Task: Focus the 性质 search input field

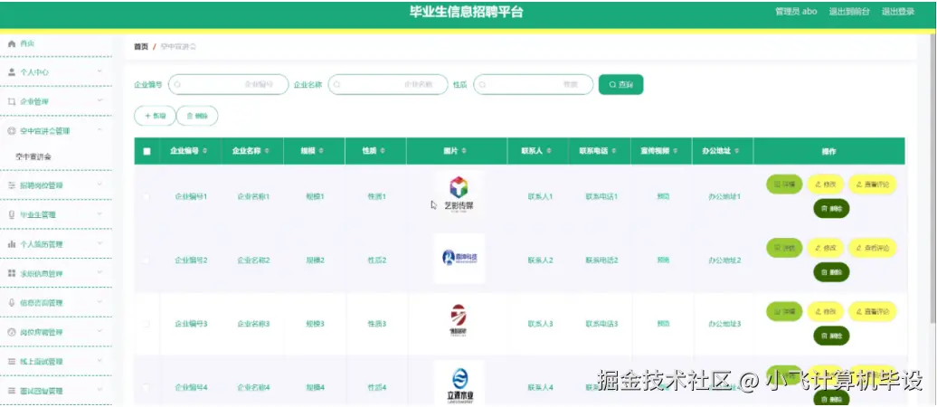Action: tap(533, 85)
